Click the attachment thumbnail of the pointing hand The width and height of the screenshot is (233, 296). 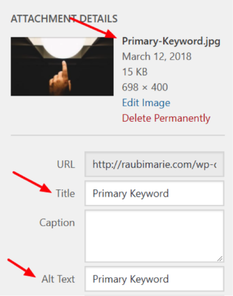click(x=62, y=66)
